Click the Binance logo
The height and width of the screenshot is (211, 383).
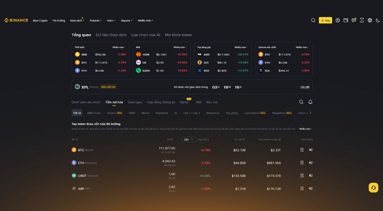tap(16, 20)
